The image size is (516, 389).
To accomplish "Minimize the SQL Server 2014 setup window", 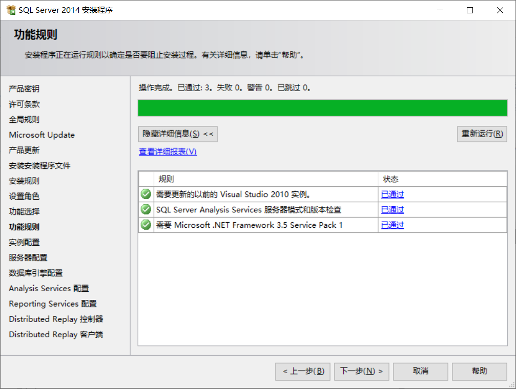I will 440,10.
